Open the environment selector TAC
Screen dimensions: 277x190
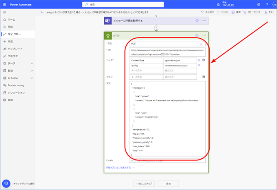point(226,4)
